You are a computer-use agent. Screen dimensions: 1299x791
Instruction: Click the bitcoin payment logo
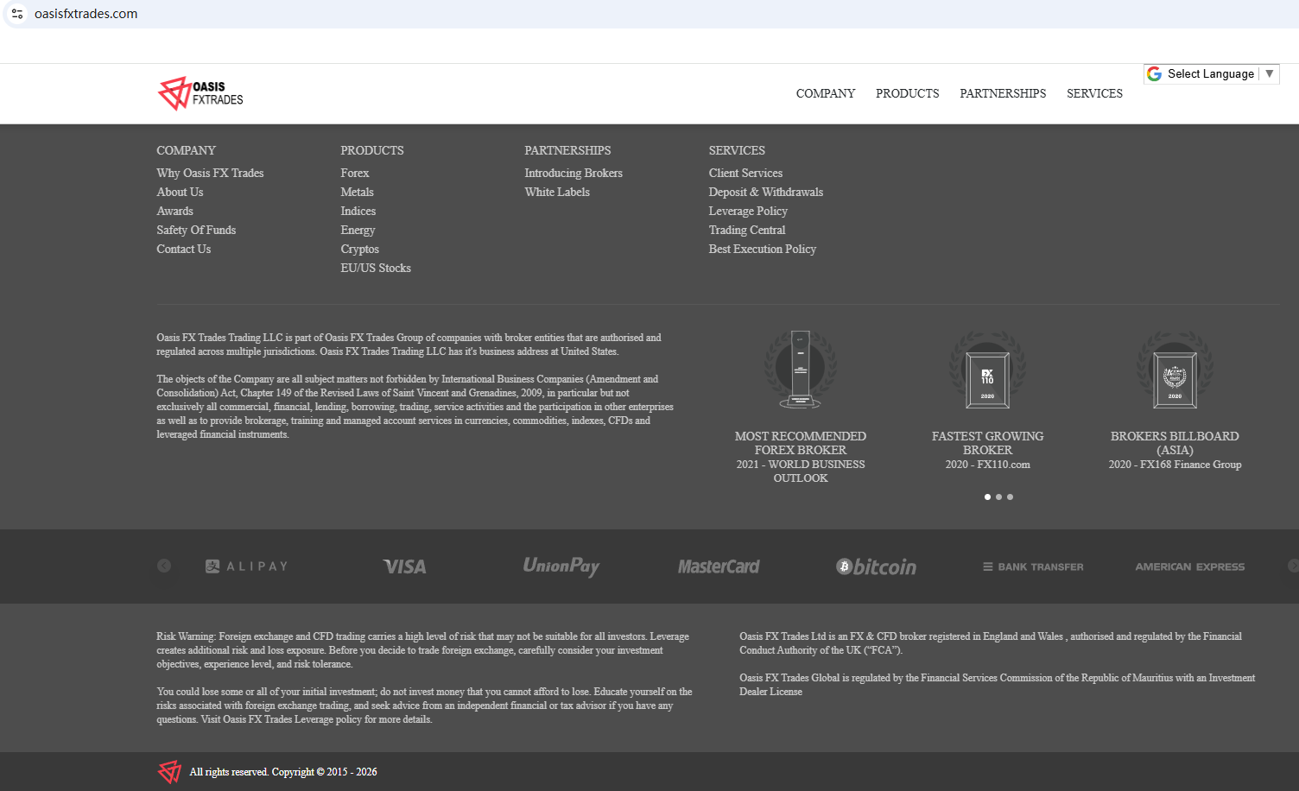coord(876,566)
